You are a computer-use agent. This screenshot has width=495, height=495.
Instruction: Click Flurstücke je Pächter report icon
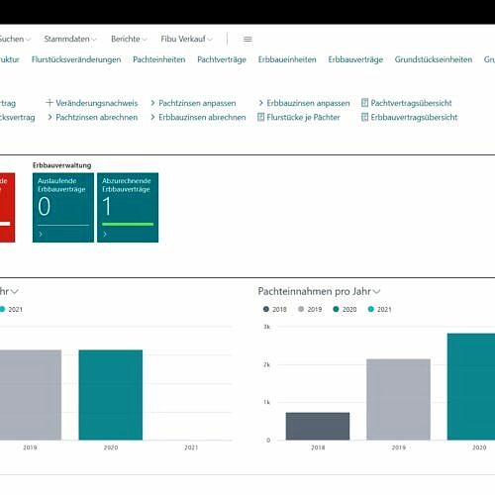coord(260,117)
